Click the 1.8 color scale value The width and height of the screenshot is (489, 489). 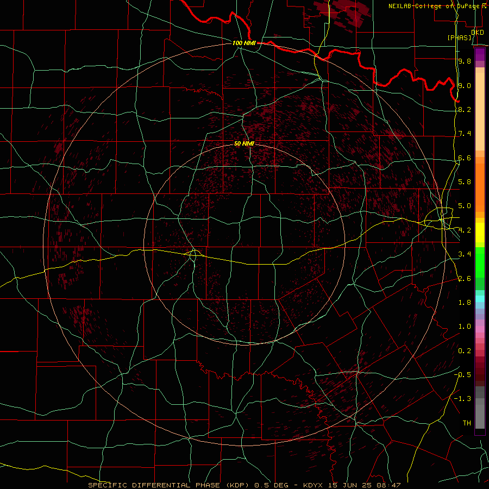tap(465, 303)
